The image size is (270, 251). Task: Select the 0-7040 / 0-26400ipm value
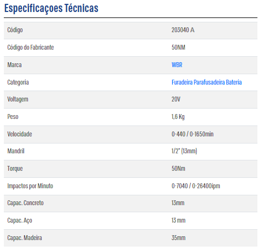coord(196,186)
